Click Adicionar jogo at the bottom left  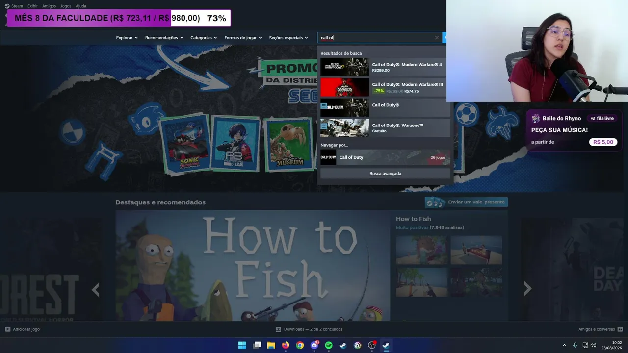(23, 329)
